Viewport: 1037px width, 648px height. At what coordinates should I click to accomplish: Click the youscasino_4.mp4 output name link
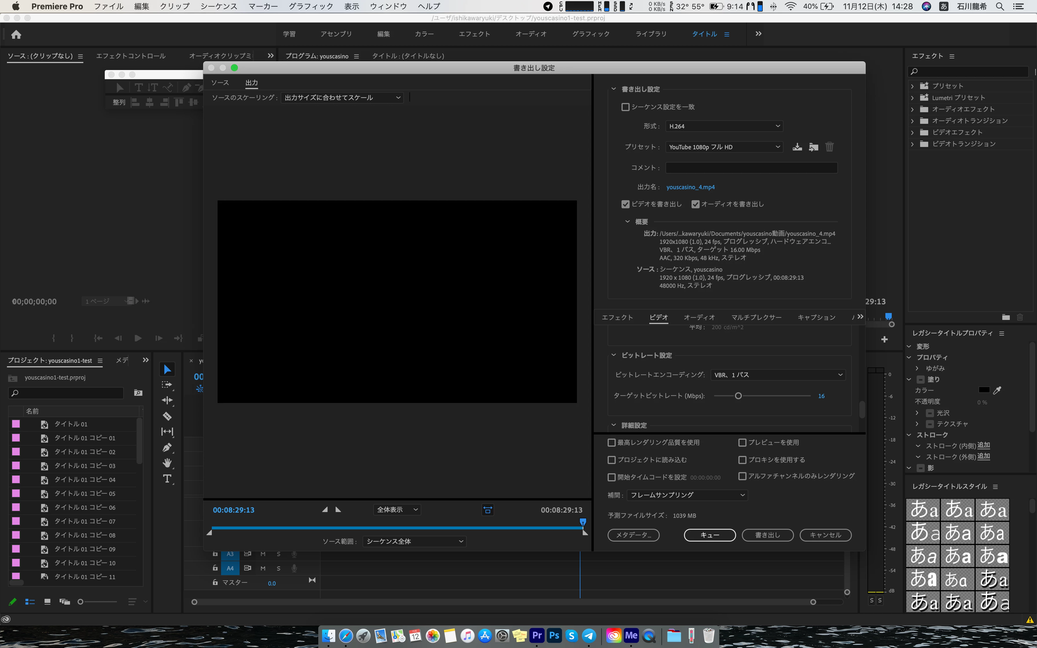click(x=690, y=187)
